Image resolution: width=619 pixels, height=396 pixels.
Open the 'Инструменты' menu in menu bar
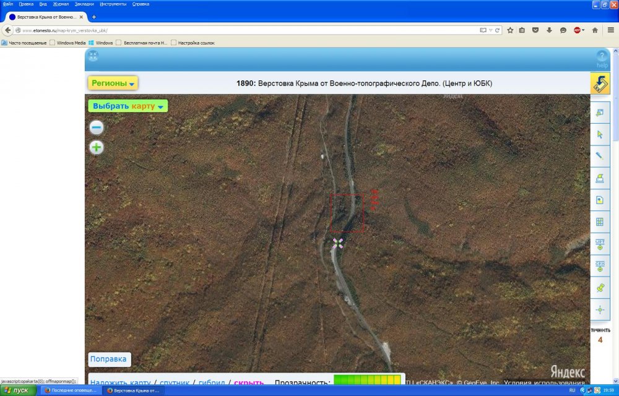(113, 4)
